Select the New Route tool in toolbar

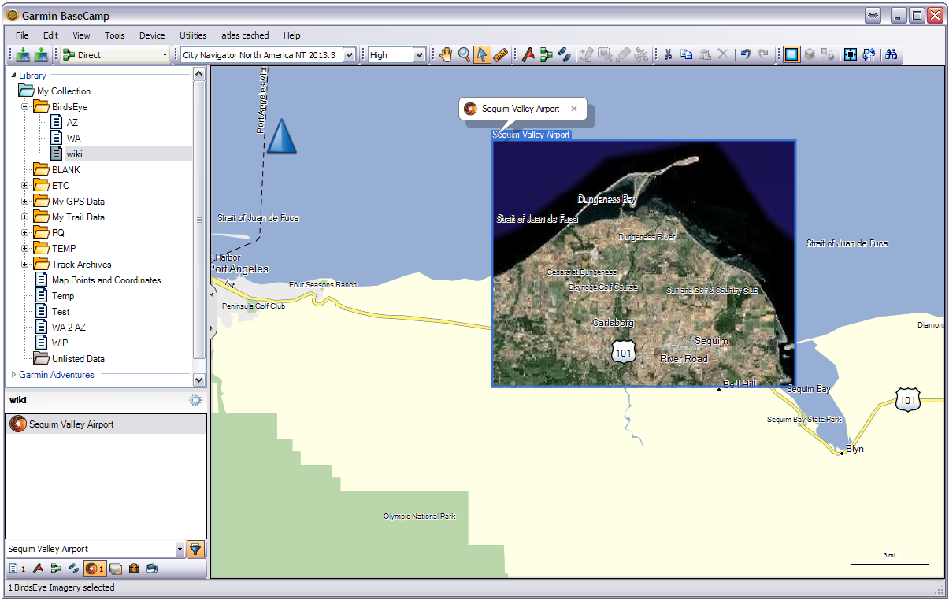[x=547, y=54]
